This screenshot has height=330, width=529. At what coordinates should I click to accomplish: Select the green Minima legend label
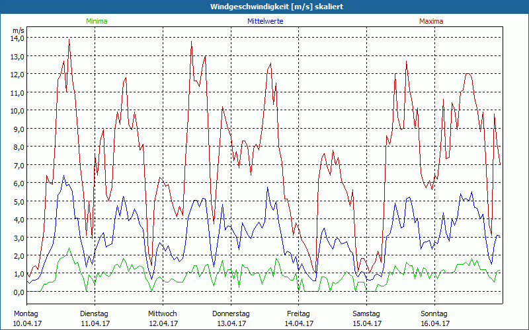(x=97, y=21)
